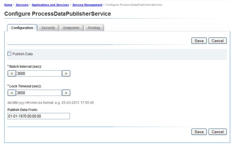This screenshot has width=231, height=144.
Task: Focus the Batch Interval value field
Action: click(39, 73)
